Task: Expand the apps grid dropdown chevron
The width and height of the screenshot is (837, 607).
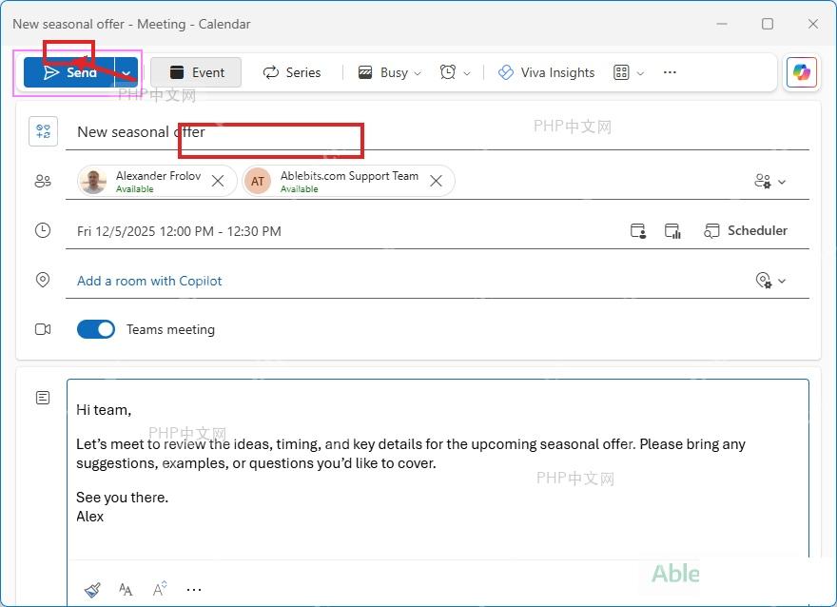Action: click(640, 73)
